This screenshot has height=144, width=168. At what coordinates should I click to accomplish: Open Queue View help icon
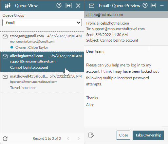pyautogui.click(x=59, y=6)
